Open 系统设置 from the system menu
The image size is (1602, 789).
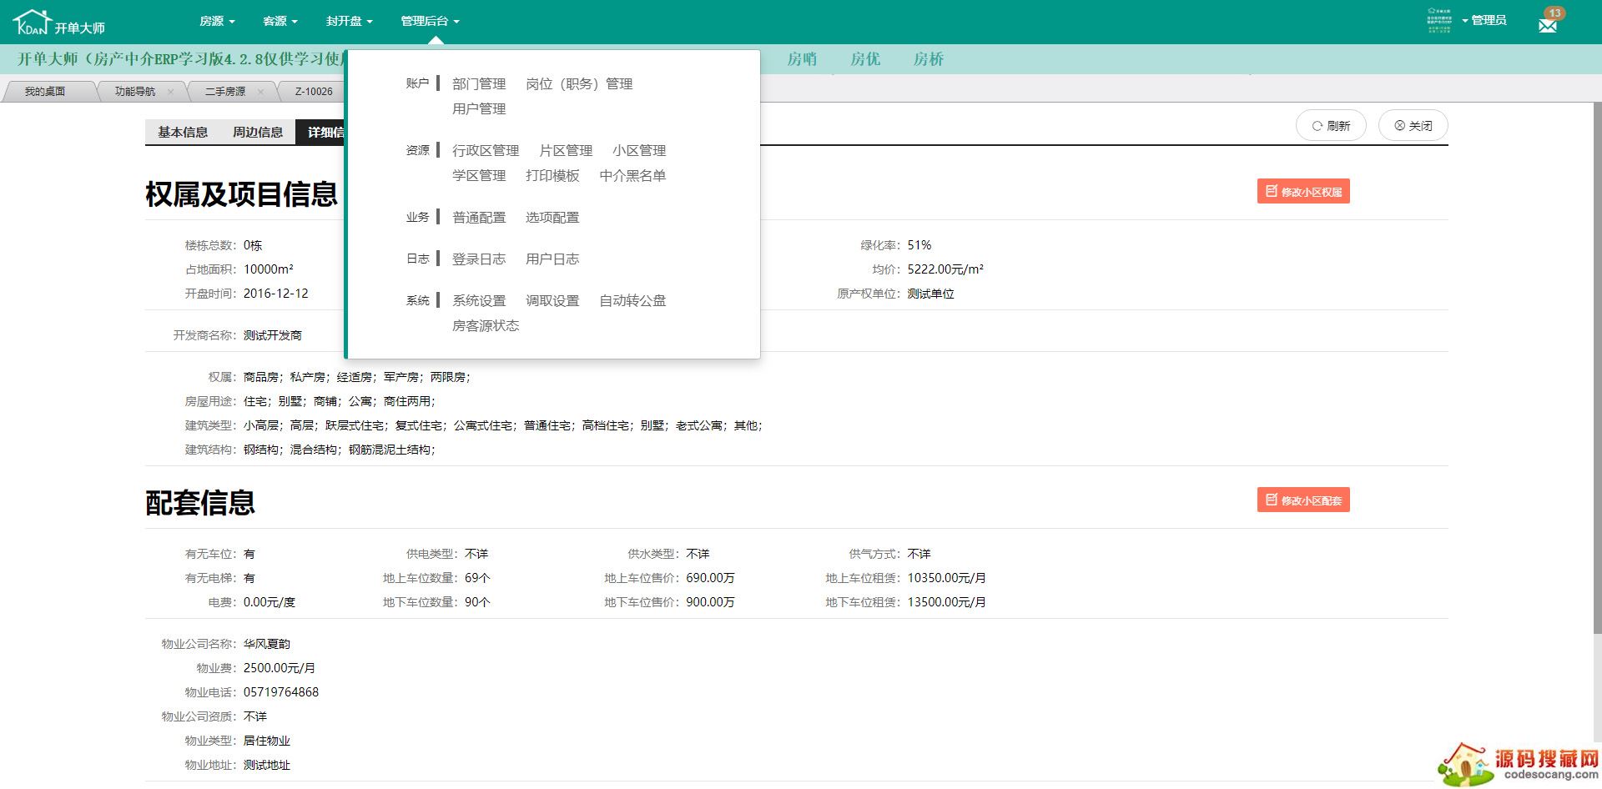479,301
